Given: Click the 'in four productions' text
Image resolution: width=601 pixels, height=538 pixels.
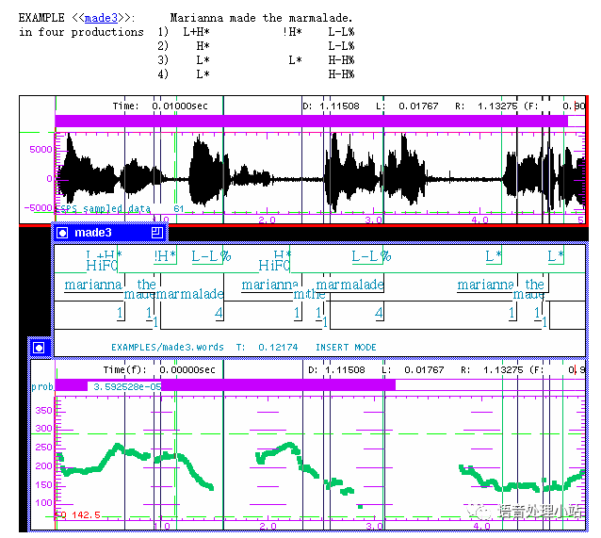Looking at the screenshot, I should pyautogui.click(x=81, y=32).
